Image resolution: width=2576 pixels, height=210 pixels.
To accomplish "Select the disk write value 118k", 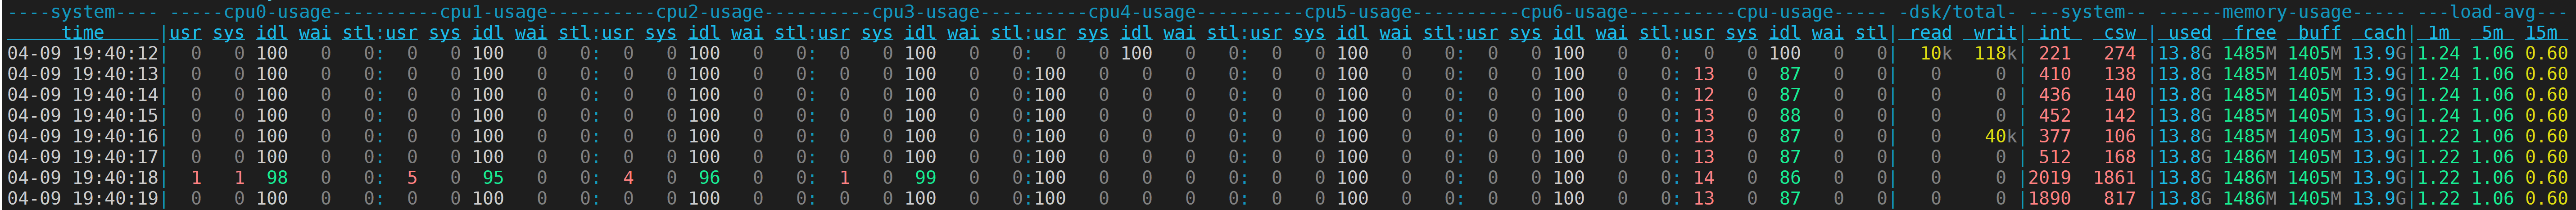I will tap(1995, 53).
